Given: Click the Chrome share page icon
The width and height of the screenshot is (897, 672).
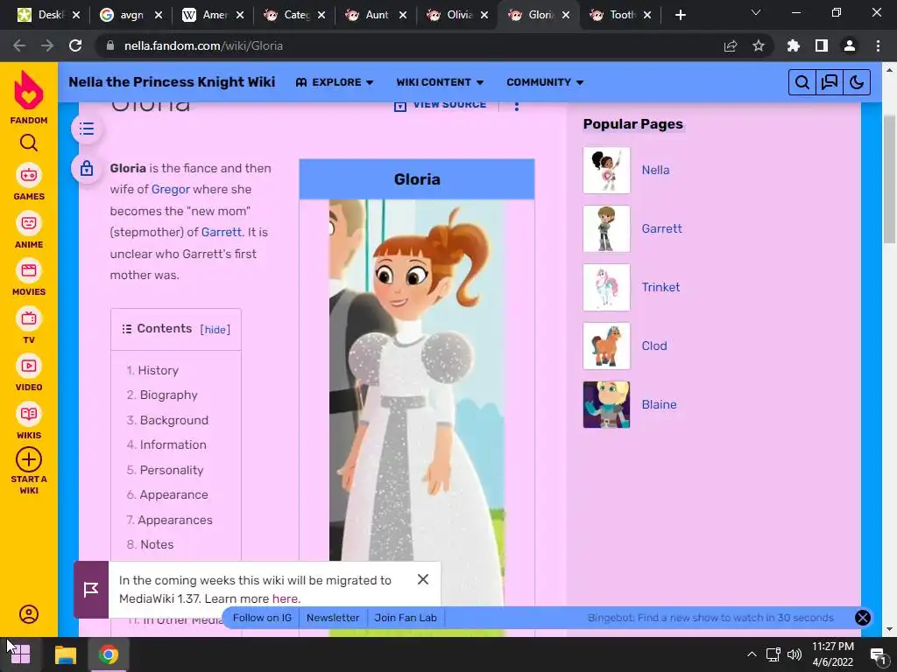Looking at the screenshot, I should pyautogui.click(x=731, y=45).
